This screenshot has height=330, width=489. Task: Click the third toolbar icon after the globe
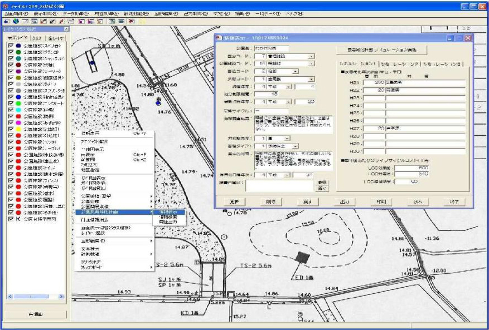click(x=43, y=21)
